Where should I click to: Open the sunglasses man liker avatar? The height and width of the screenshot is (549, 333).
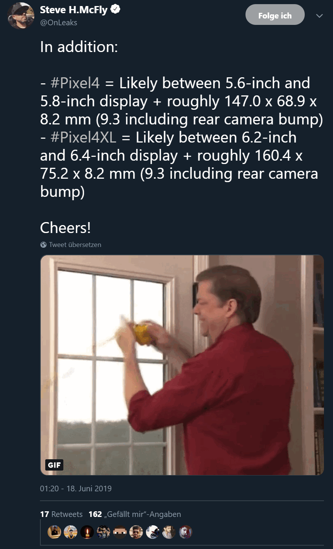tap(136, 532)
